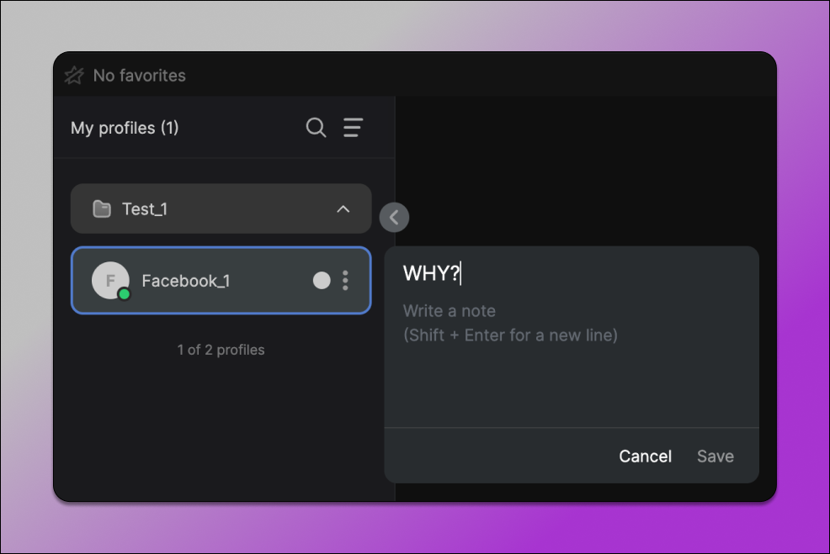
Task: Click the green status dot on avatar
Action: (125, 294)
